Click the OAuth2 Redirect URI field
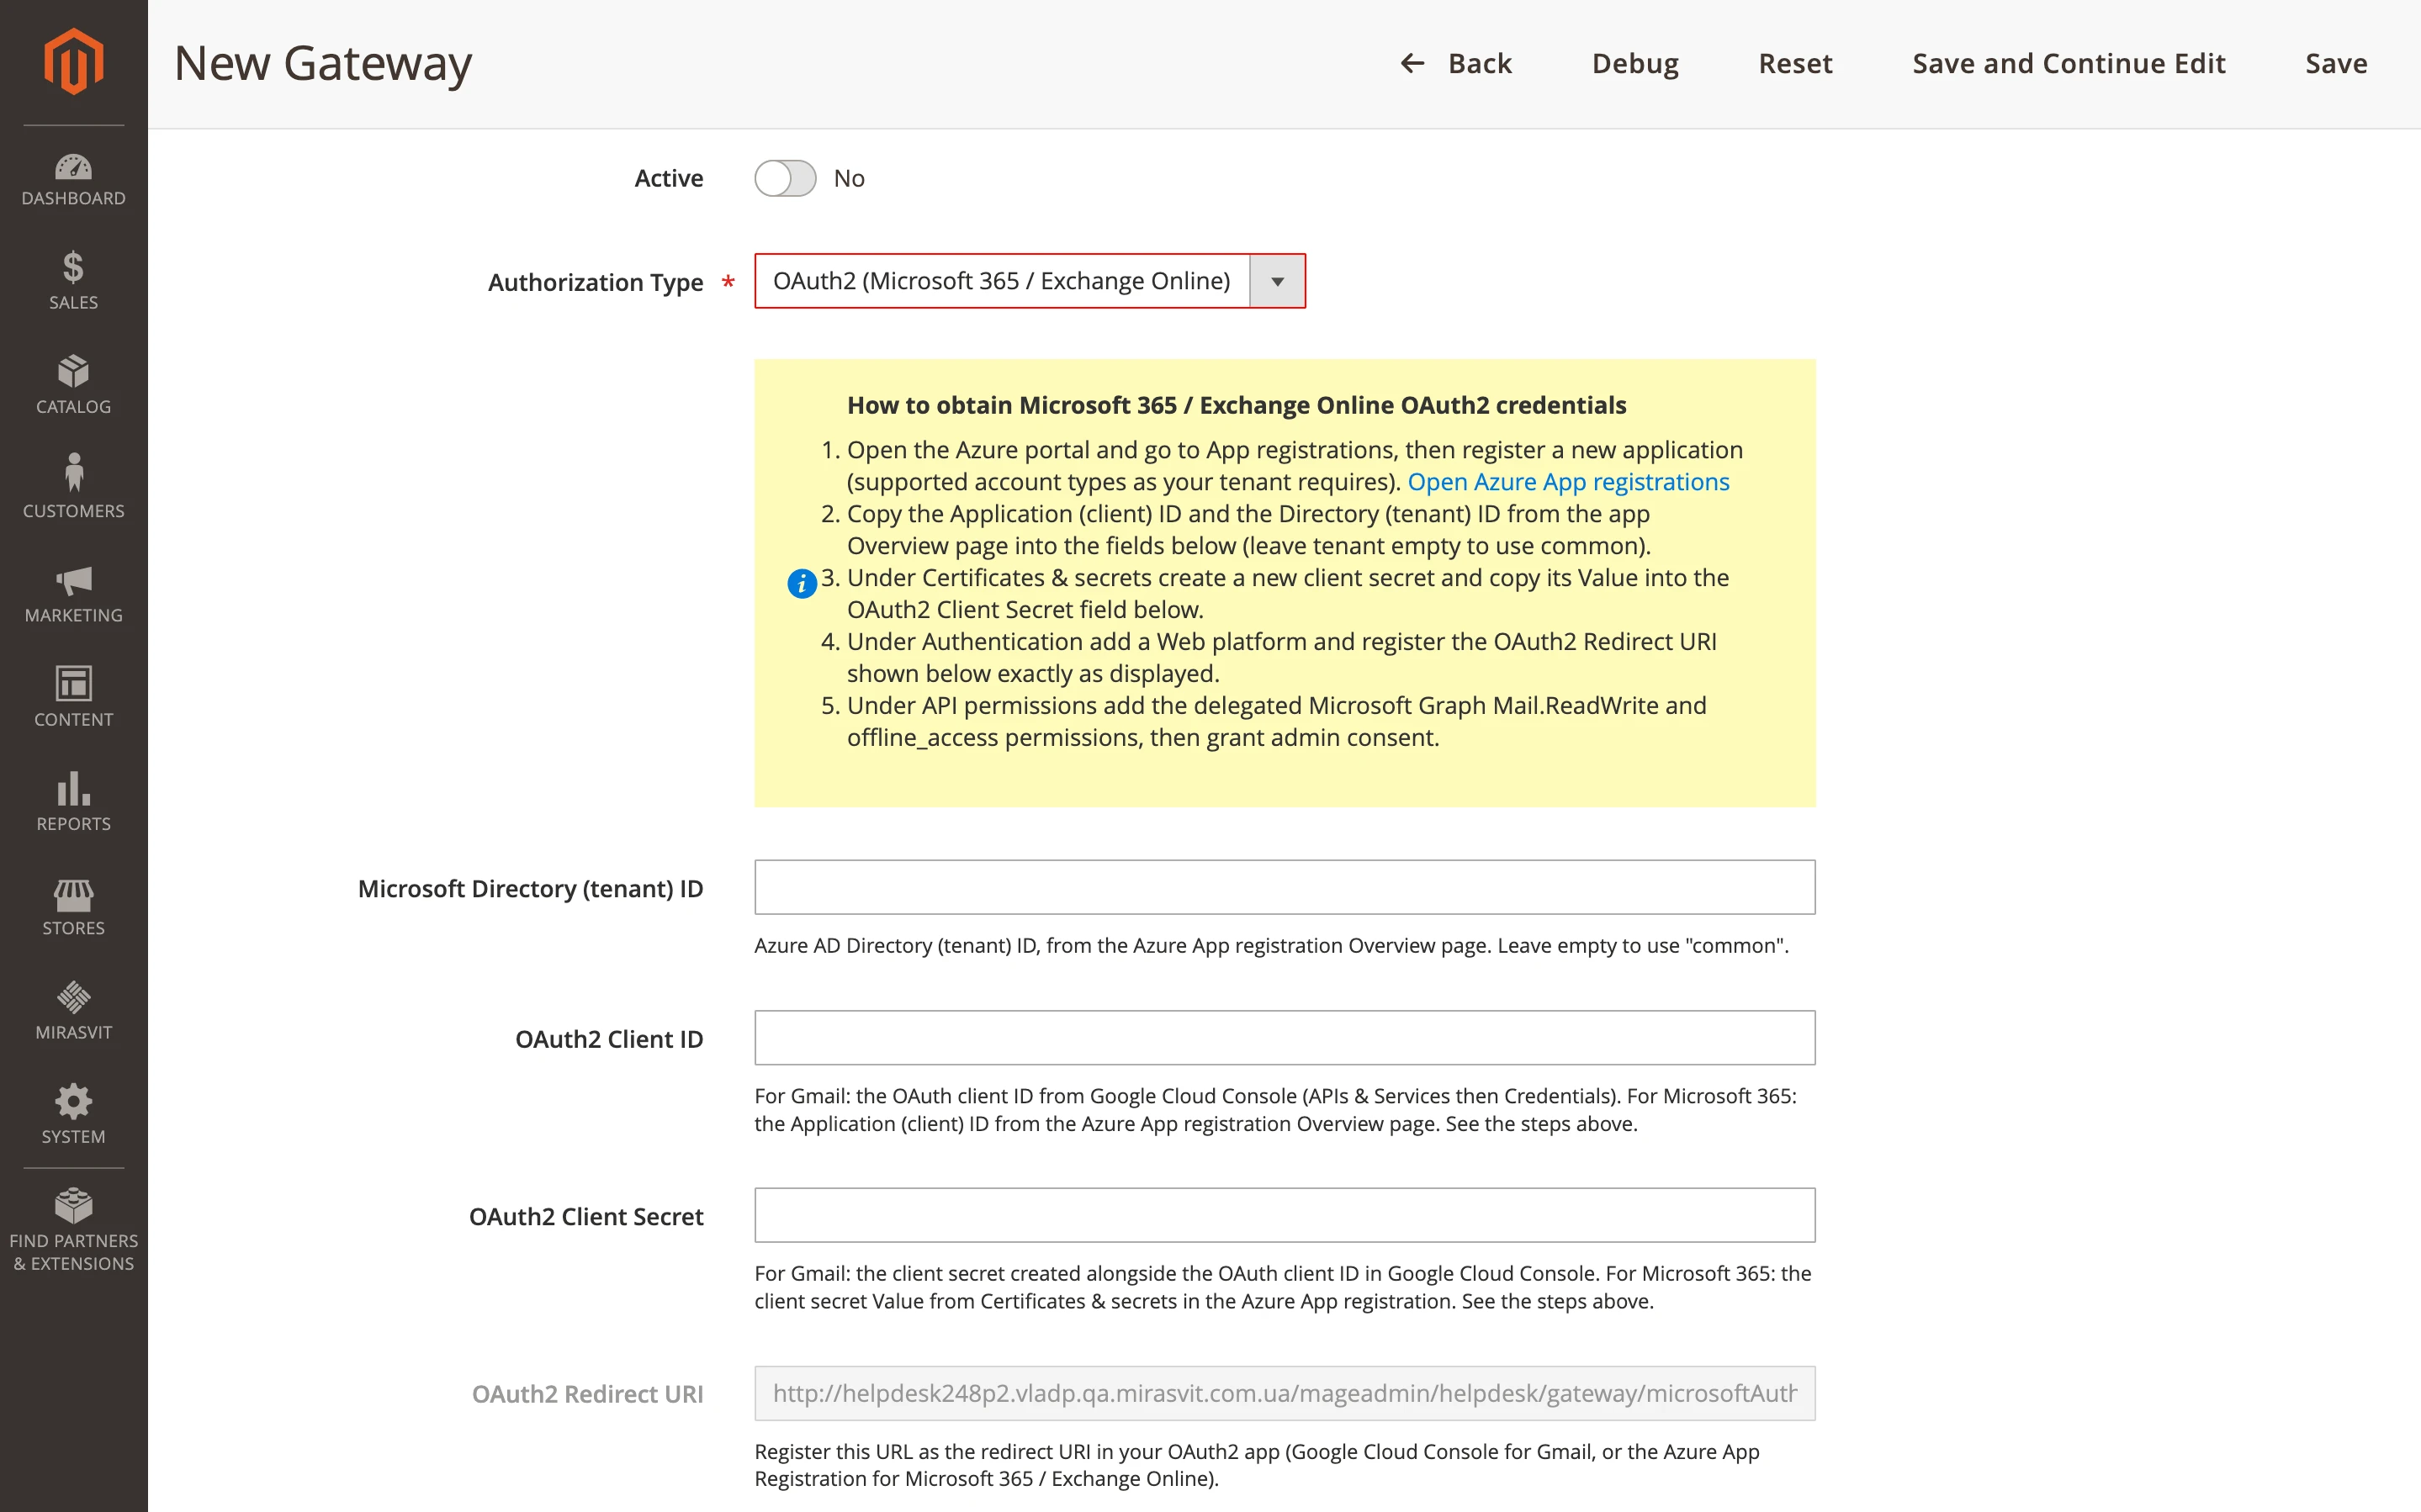Viewport: 2421px width, 1512px height. pyautogui.click(x=1284, y=1393)
